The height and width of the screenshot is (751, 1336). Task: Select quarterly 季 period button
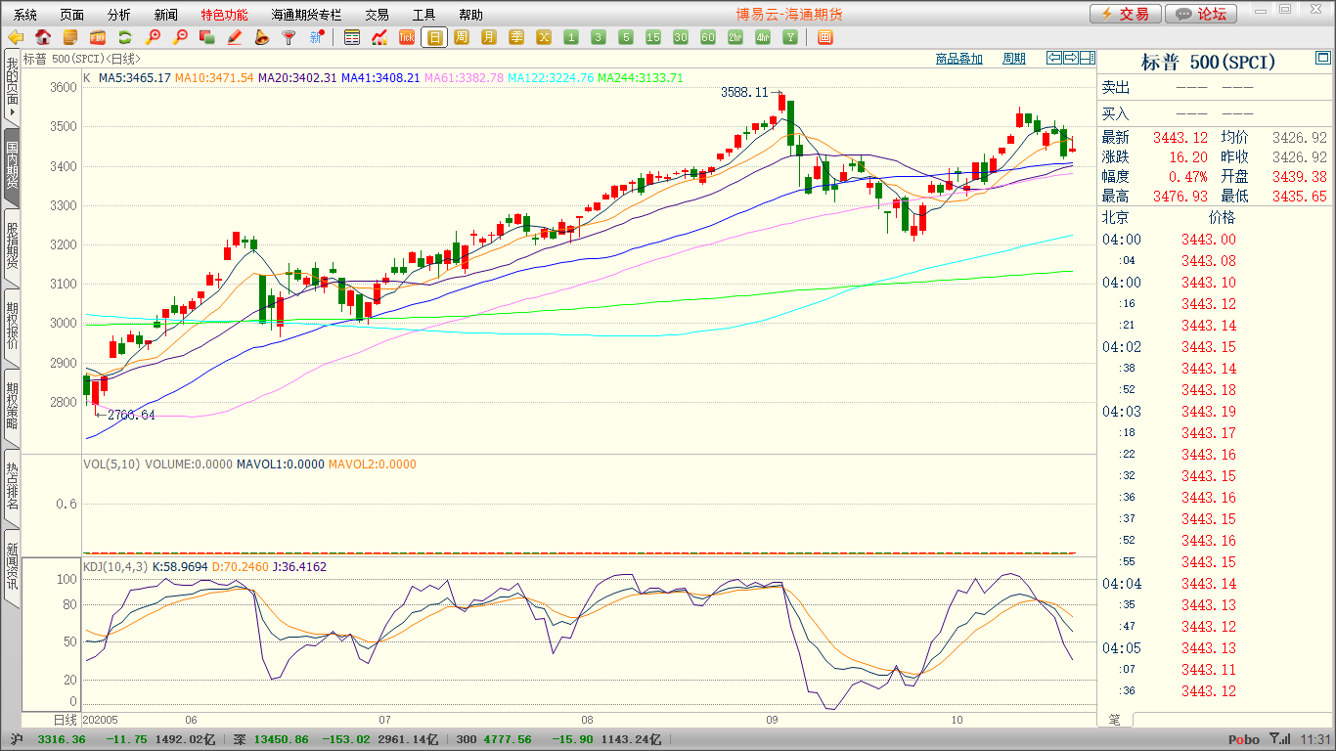[x=516, y=37]
